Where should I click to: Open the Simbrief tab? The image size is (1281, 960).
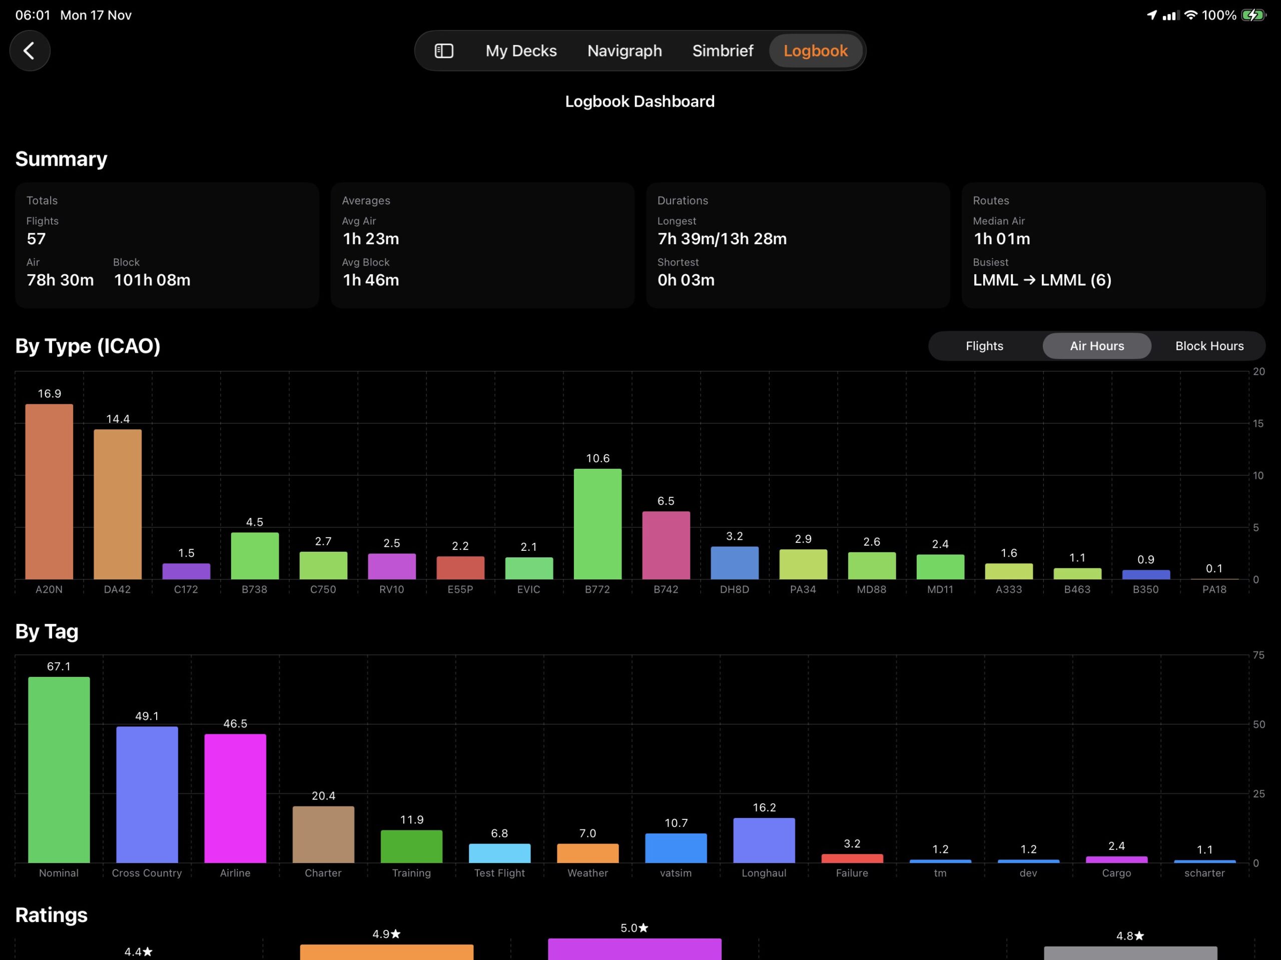(x=722, y=51)
